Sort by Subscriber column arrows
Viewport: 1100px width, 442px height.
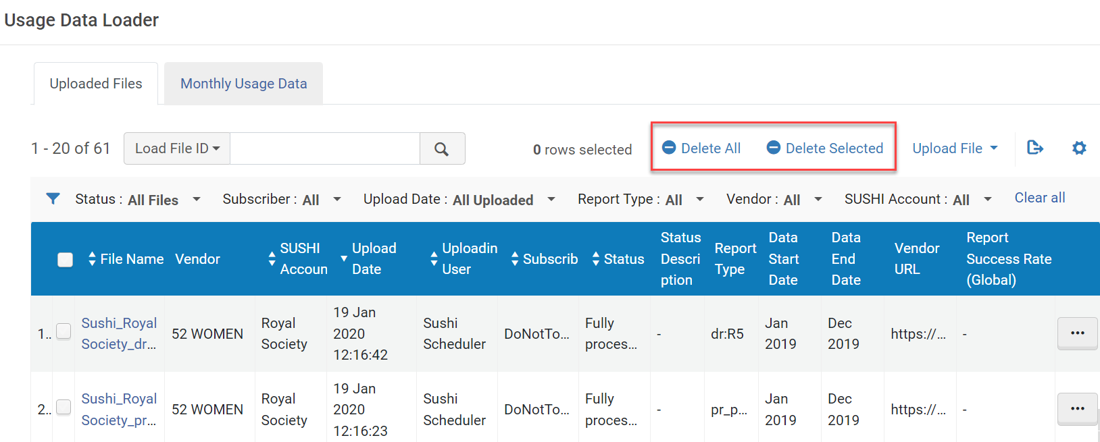click(x=515, y=259)
